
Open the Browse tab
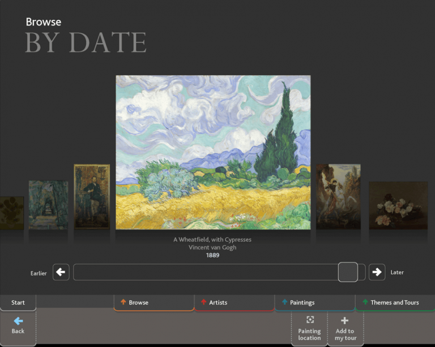153,303
